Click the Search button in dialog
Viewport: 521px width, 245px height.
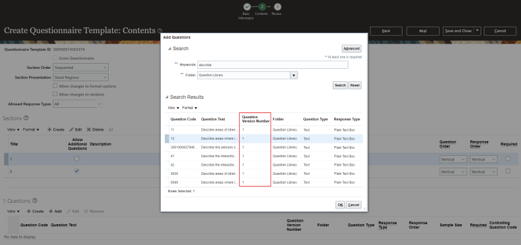click(x=340, y=85)
